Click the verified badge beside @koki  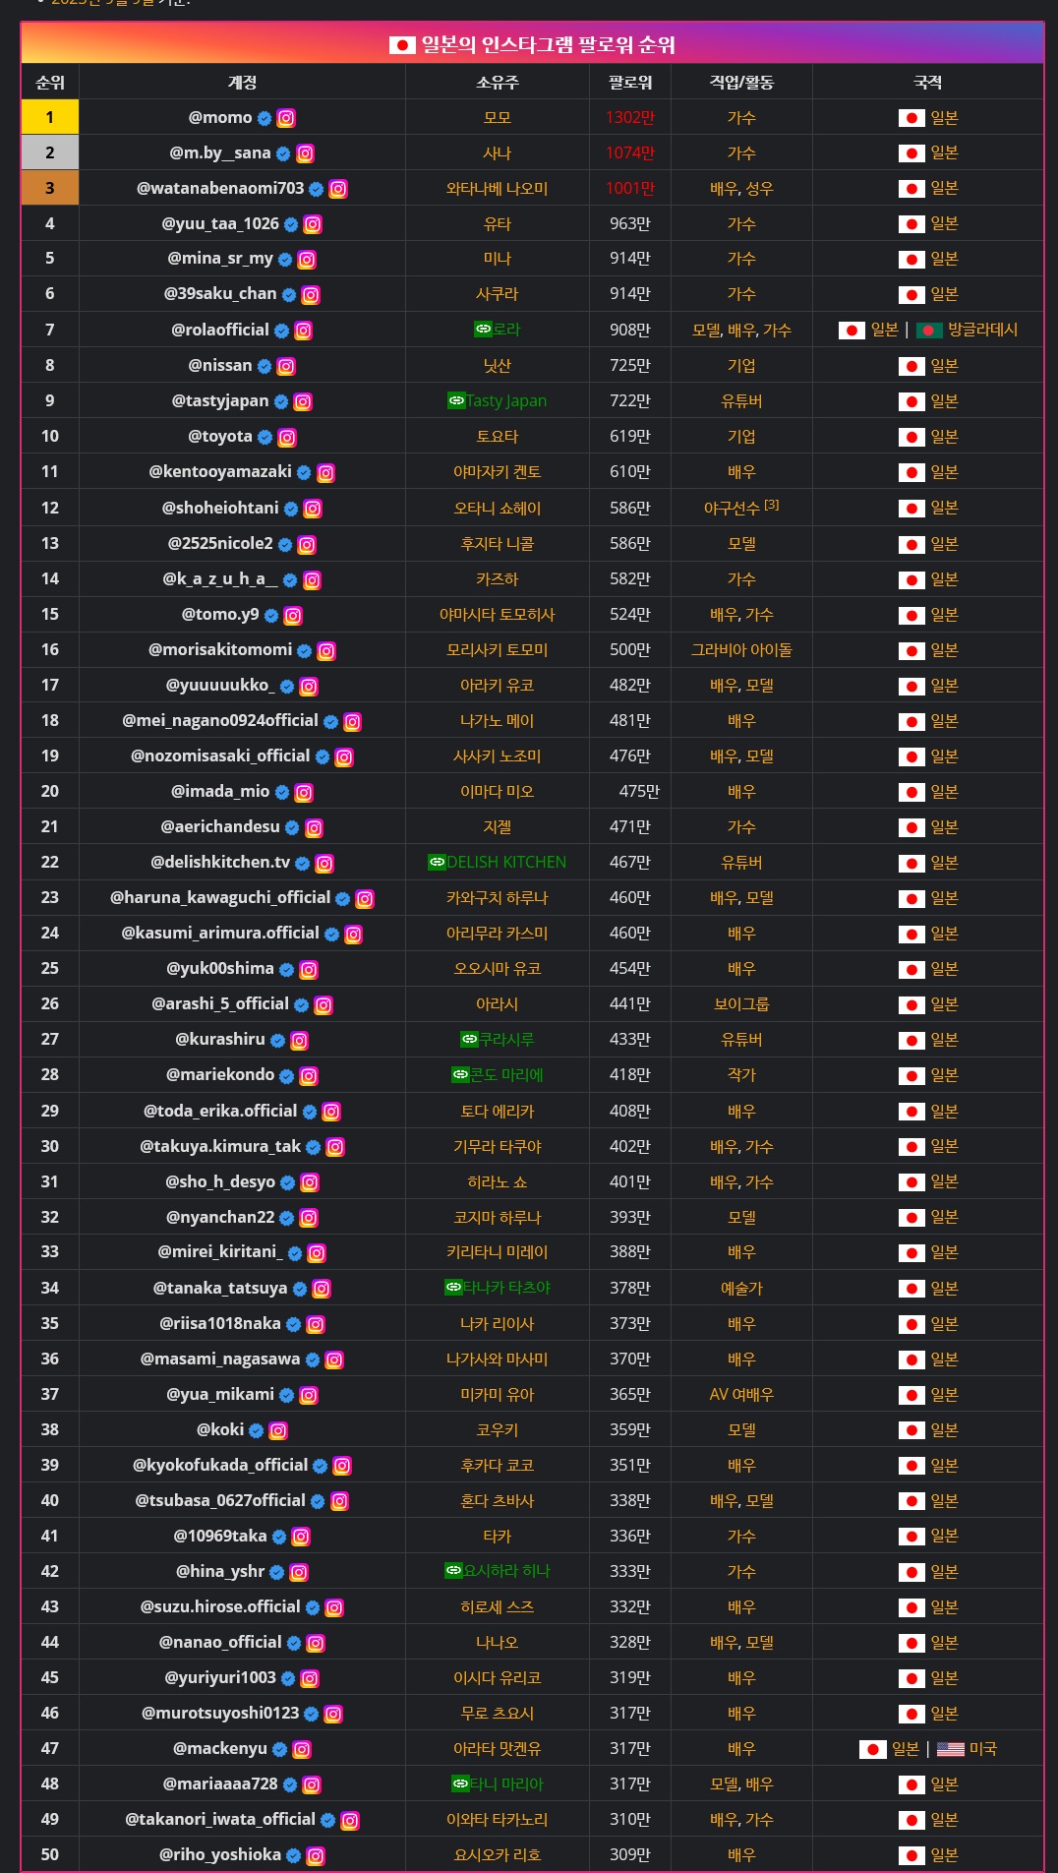pyautogui.click(x=257, y=1430)
